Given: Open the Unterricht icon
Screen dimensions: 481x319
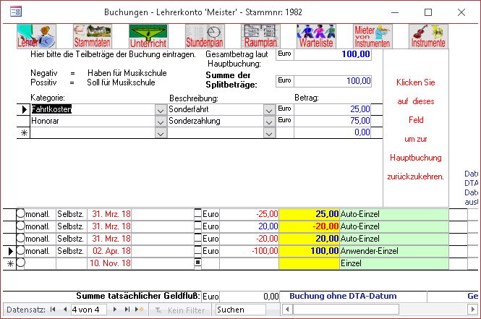Looking at the screenshot, I should (148, 37).
